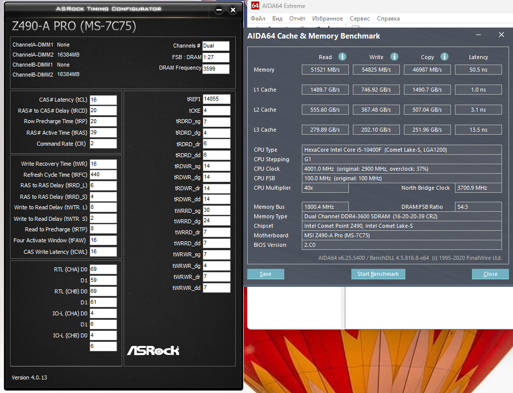Minimize the ASRock Timing Configurator window
The height and width of the screenshot is (393, 513).
pyautogui.click(x=219, y=10)
